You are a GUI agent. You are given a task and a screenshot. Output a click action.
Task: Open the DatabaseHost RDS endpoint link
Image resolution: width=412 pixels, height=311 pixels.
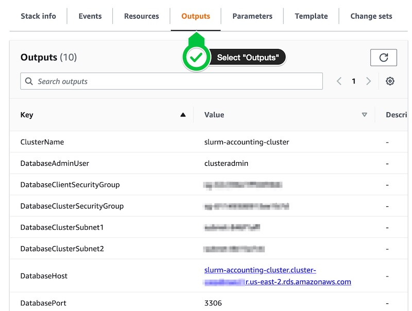278,276
